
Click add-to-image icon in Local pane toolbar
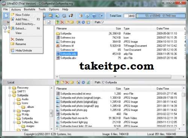(79, 82)
